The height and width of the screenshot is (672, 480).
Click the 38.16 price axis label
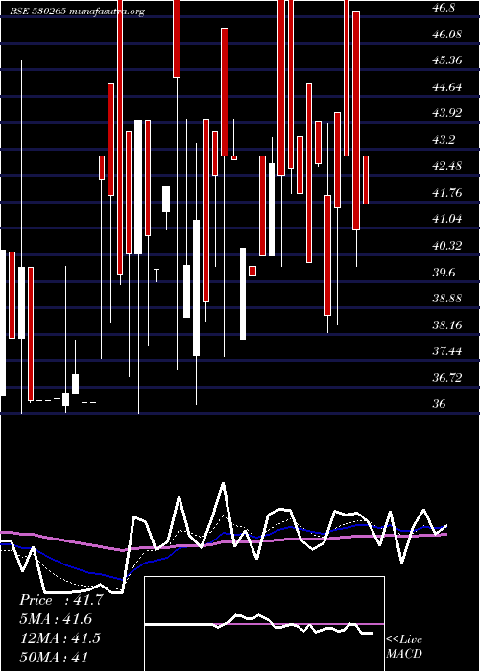coord(447,324)
